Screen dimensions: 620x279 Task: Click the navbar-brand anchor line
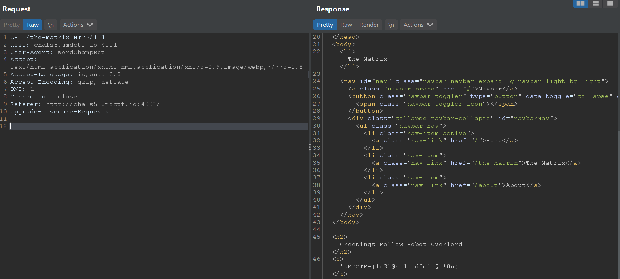(433, 89)
